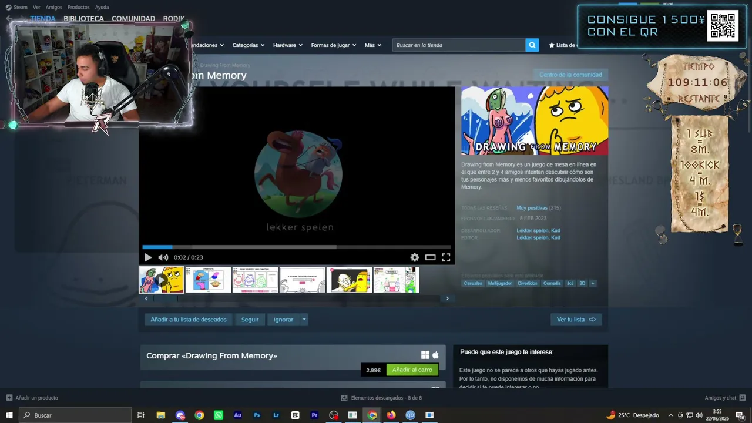752x423 pixels.
Task: Click 'Ver tu lista' button
Action: coord(576,320)
